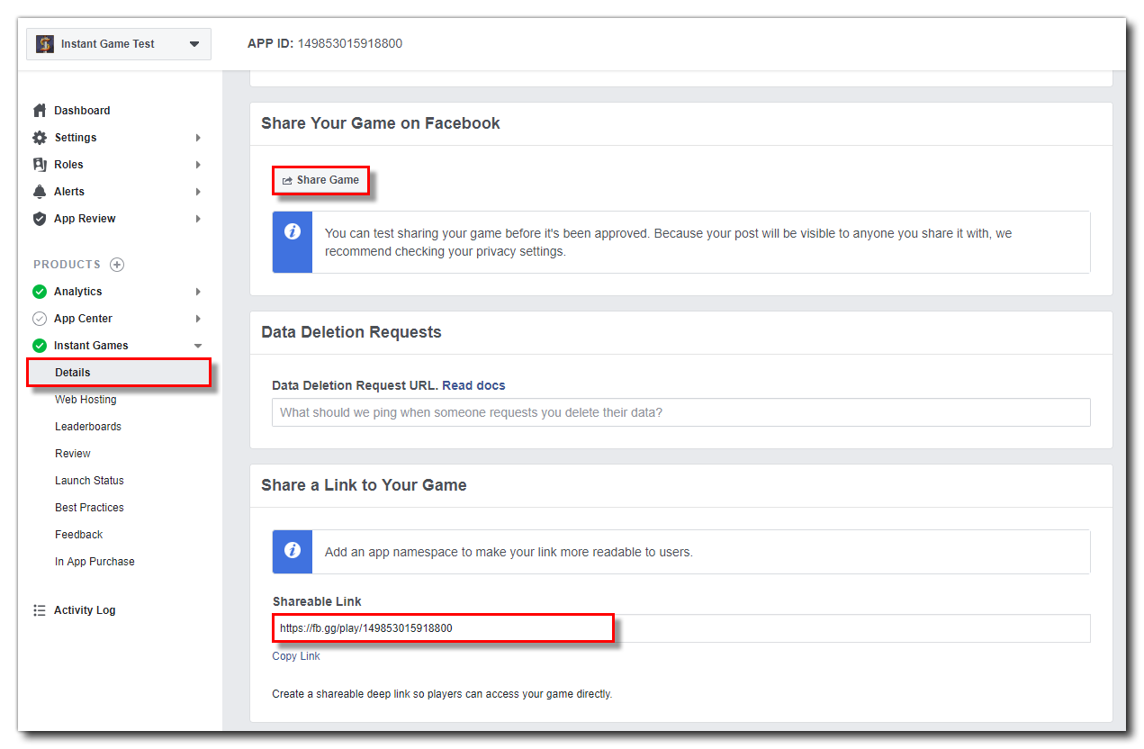Image resolution: width=1144 pixels, height=749 pixels.
Task: Expand the Roles submenu arrow
Action: [x=198, y=165]
